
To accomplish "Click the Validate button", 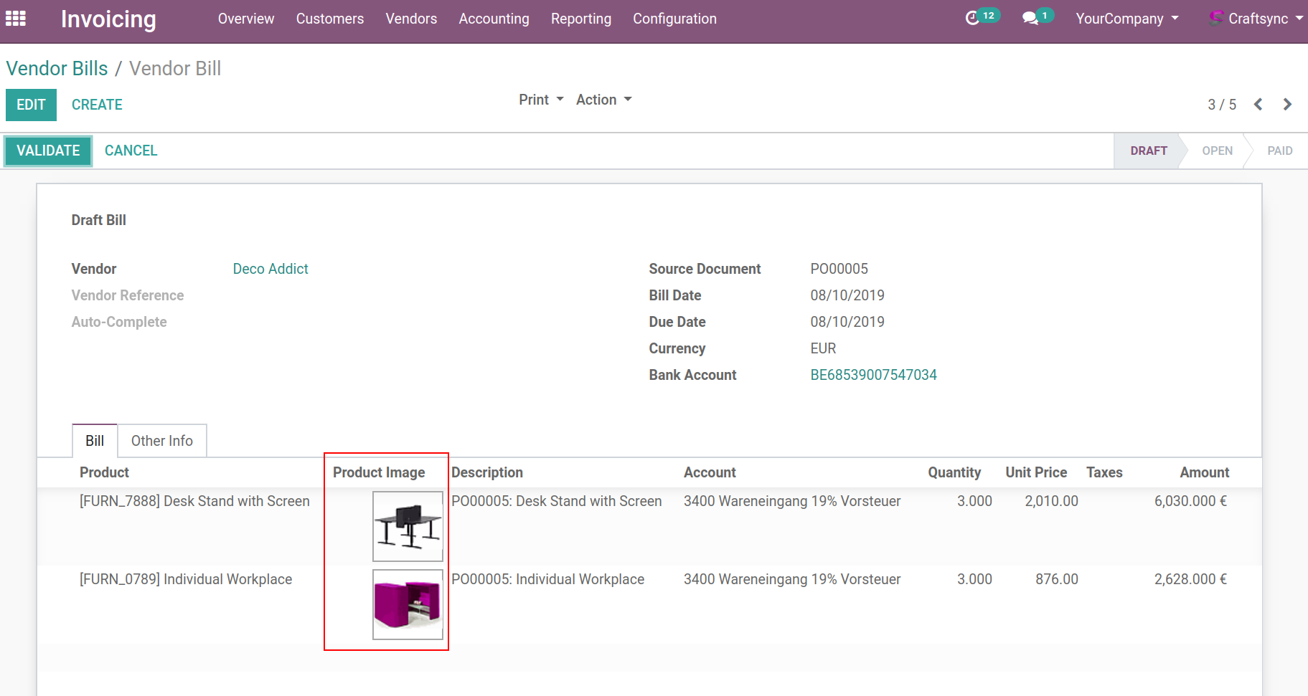I will 48,151.
